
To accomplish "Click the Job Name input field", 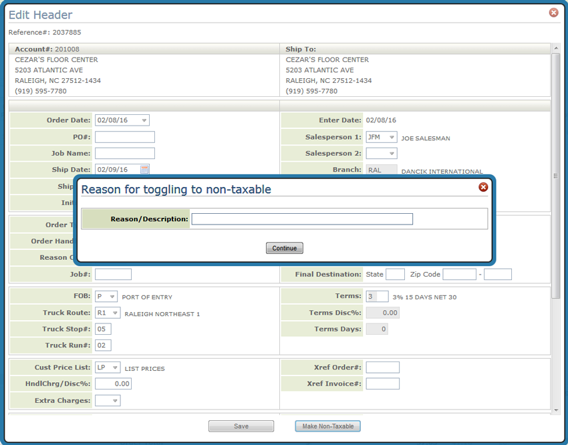I will 124,154.
